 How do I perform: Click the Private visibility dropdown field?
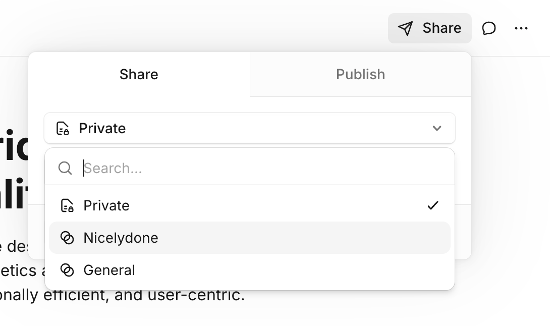[x=249, y=128]
